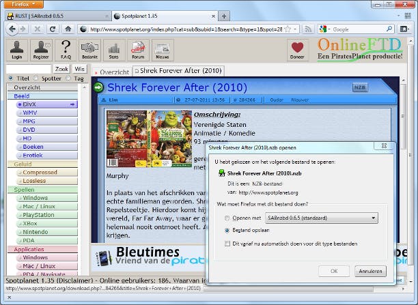Open the bookmarks toolbar icon at right
The height and width of the screenshot is (305, 418).
pyautogui.click(x=404, y=29)
